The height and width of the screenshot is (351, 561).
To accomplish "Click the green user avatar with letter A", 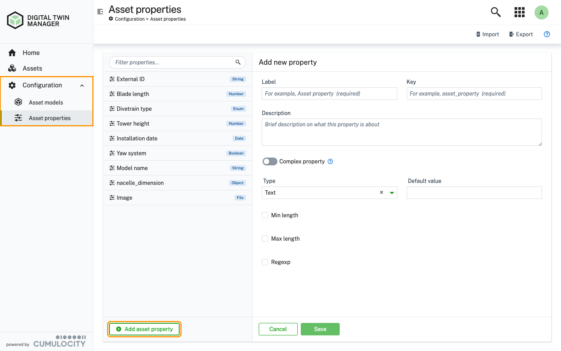I will (x=542, y=12).
